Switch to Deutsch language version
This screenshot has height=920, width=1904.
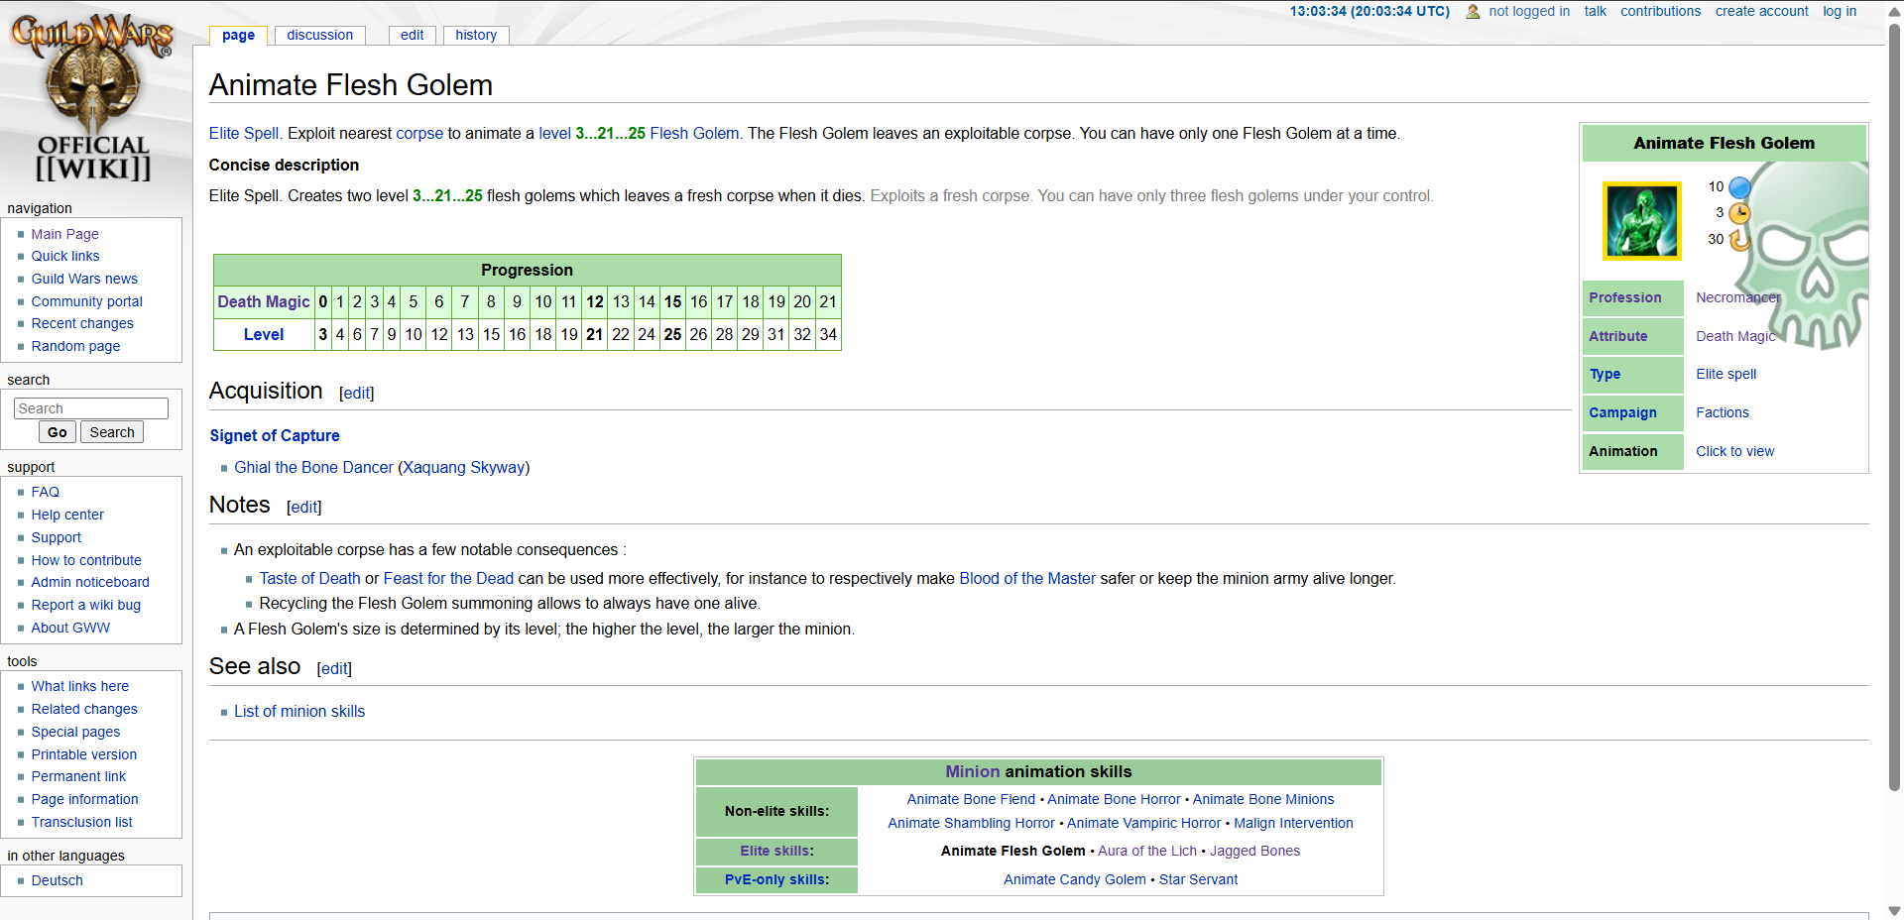coord(57,880)
